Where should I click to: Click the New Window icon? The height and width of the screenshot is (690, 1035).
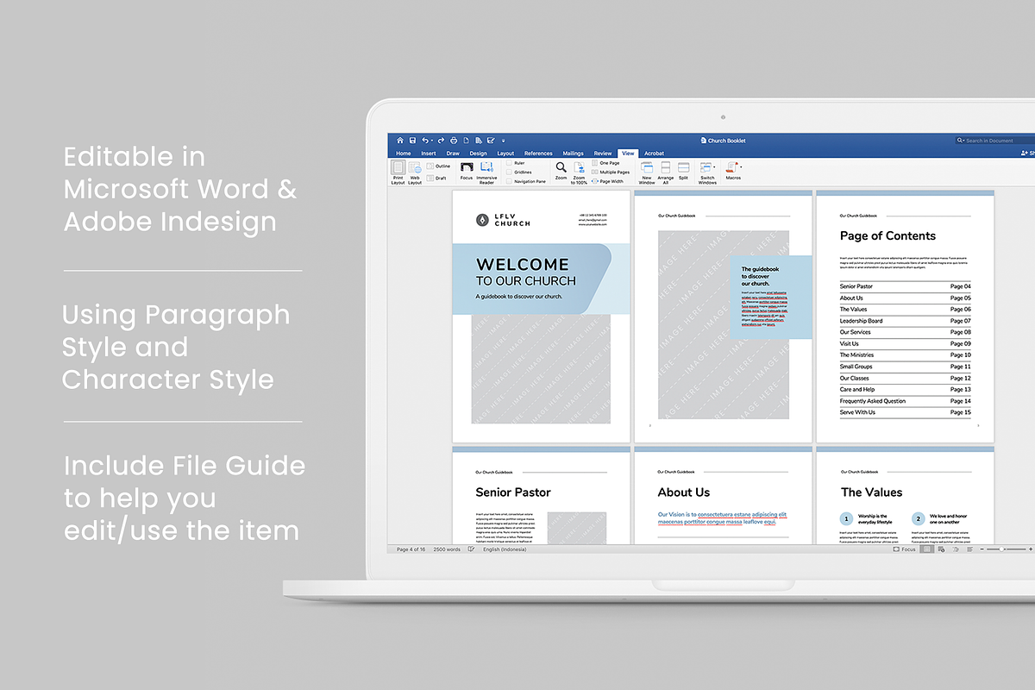648,169
